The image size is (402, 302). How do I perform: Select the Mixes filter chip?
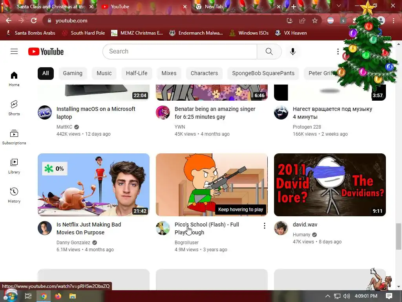click(169, 74)
